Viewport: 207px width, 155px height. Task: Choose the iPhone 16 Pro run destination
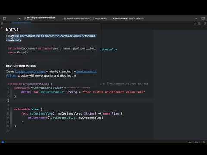pyautogui.click(x=100, y=19)
